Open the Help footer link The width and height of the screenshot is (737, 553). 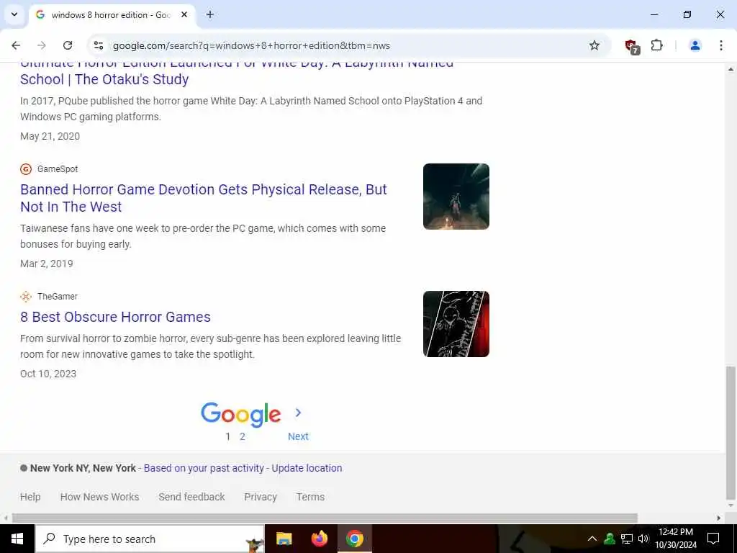30,497
